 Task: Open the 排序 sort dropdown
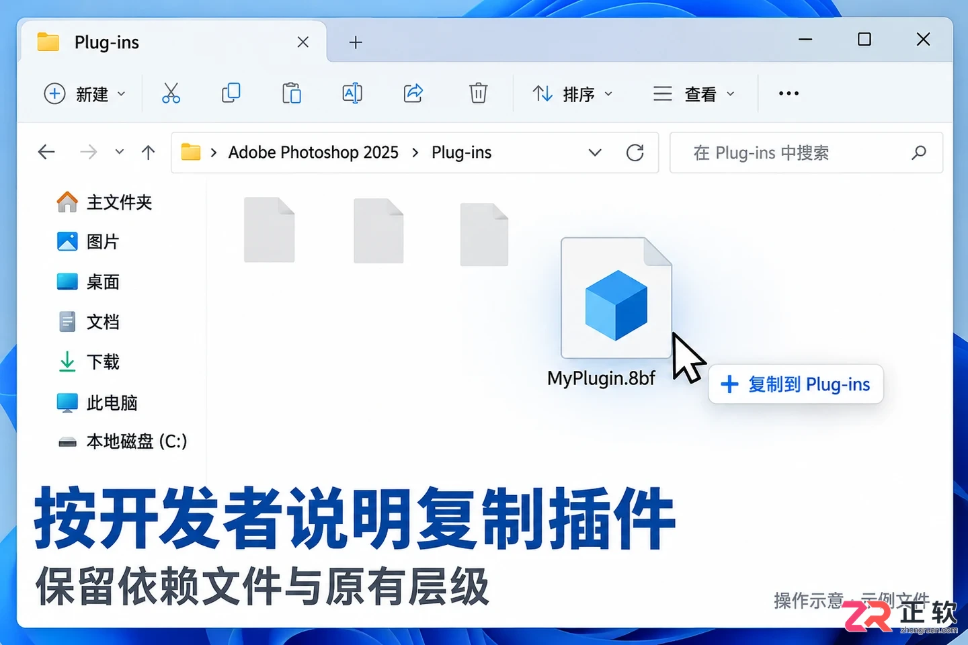572,93
